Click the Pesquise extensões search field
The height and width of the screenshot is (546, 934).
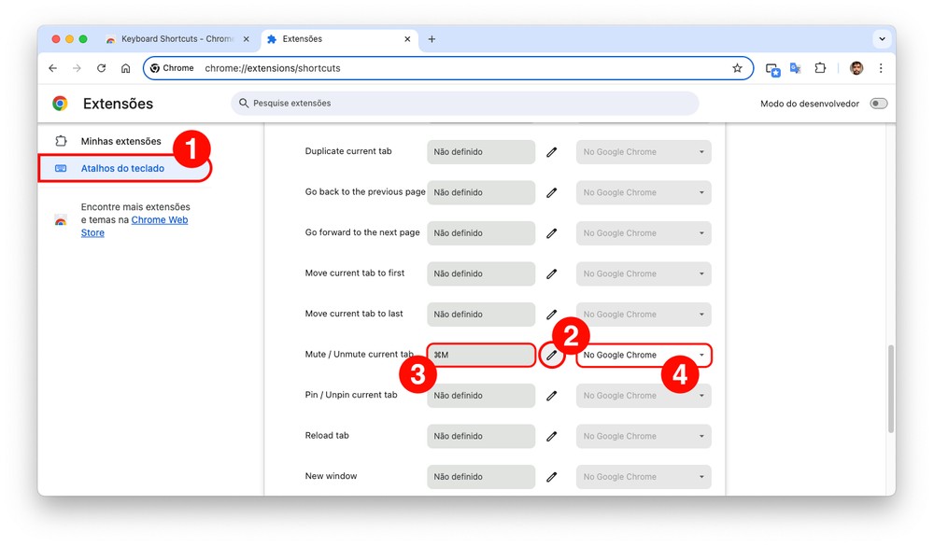[464, 103]
